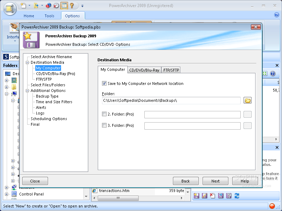The image size is (282, 211).
Task: Click the red and blue cubes icon
Action: pyautogui.click(x=48, y=6)
